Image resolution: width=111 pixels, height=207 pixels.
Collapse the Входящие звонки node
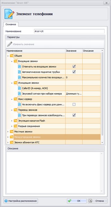point(12,61)
